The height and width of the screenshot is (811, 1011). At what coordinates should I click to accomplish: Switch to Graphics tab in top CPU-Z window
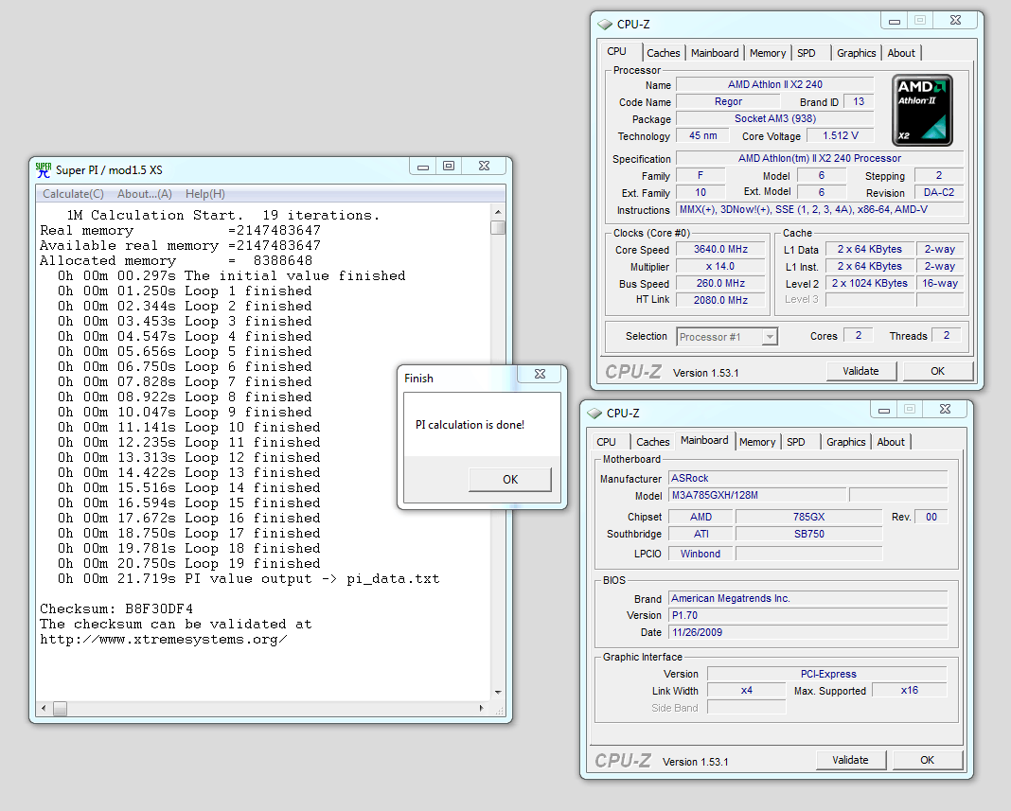[x=857, y=54]
